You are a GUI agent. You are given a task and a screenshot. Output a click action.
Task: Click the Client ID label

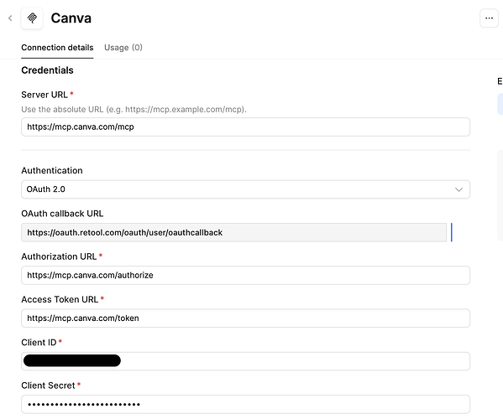(39, 343)
